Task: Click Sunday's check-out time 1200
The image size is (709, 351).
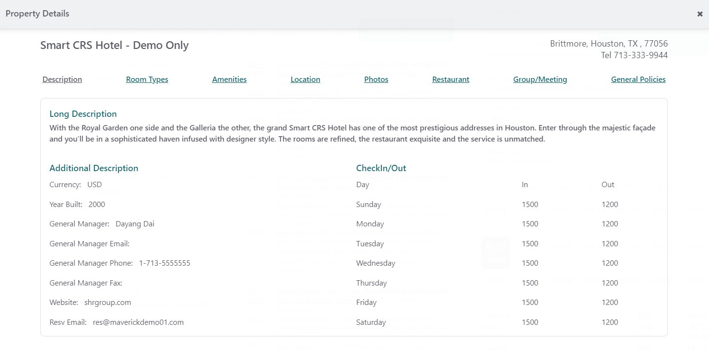Action: pyautogui.click(x=610, y=205)
